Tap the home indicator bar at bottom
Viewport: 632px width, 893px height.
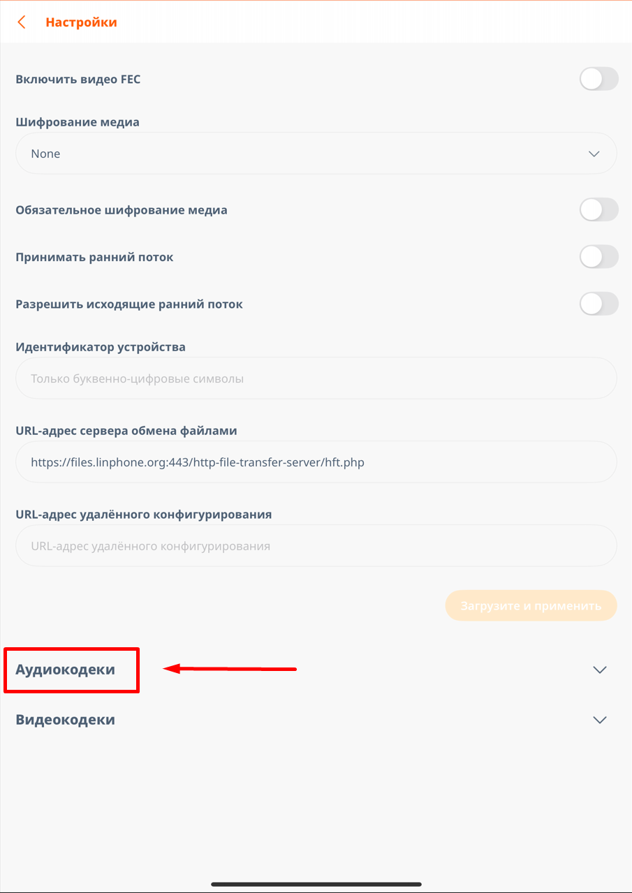[x=316, y=884]
